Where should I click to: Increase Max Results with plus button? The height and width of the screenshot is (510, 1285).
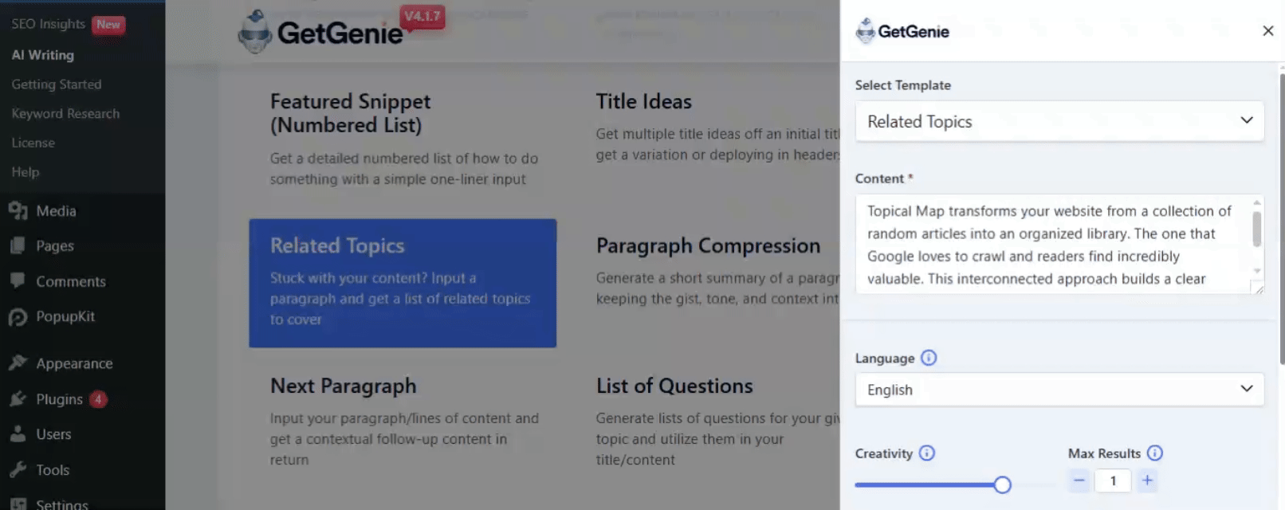(x=1147, y=481)
